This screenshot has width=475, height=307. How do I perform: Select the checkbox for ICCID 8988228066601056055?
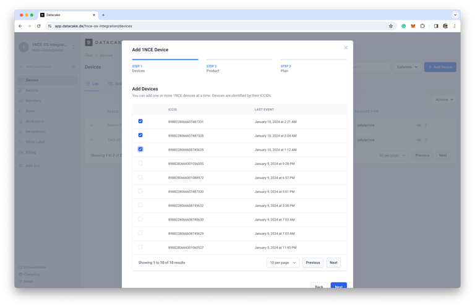click(x=140, y=164)
